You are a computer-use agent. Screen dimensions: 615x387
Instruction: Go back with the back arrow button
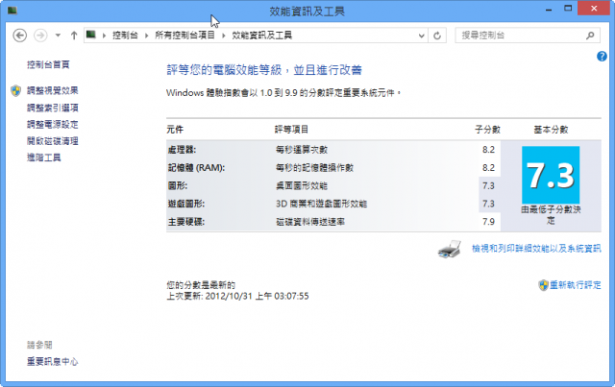19,36
